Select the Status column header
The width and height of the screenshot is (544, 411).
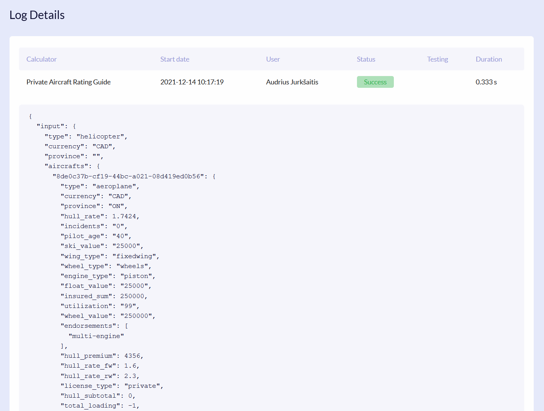[366, 59]
